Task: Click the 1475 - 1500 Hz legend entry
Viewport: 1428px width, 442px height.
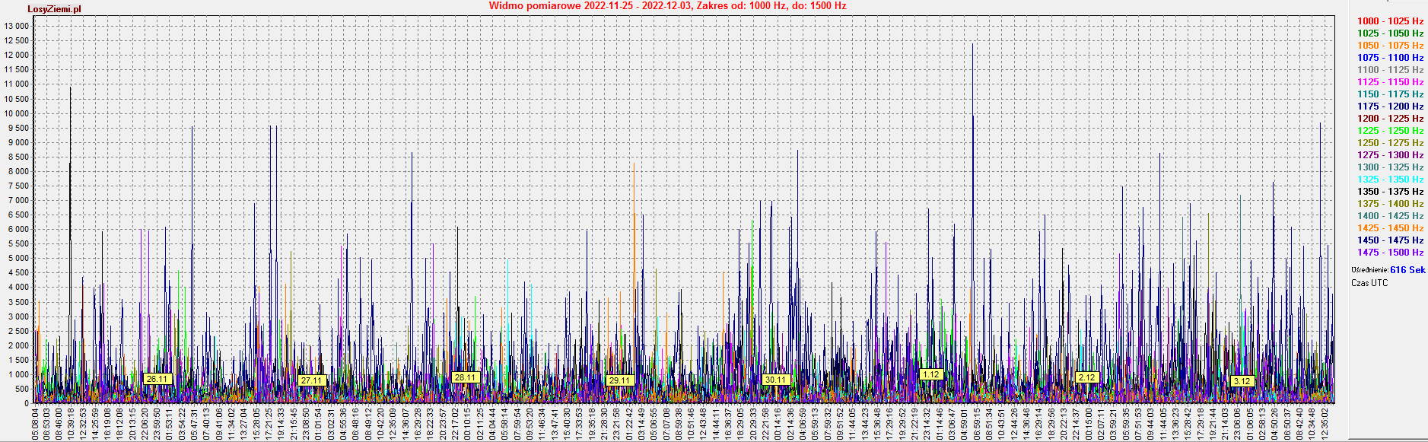Action: click(x=1390, y=253)
